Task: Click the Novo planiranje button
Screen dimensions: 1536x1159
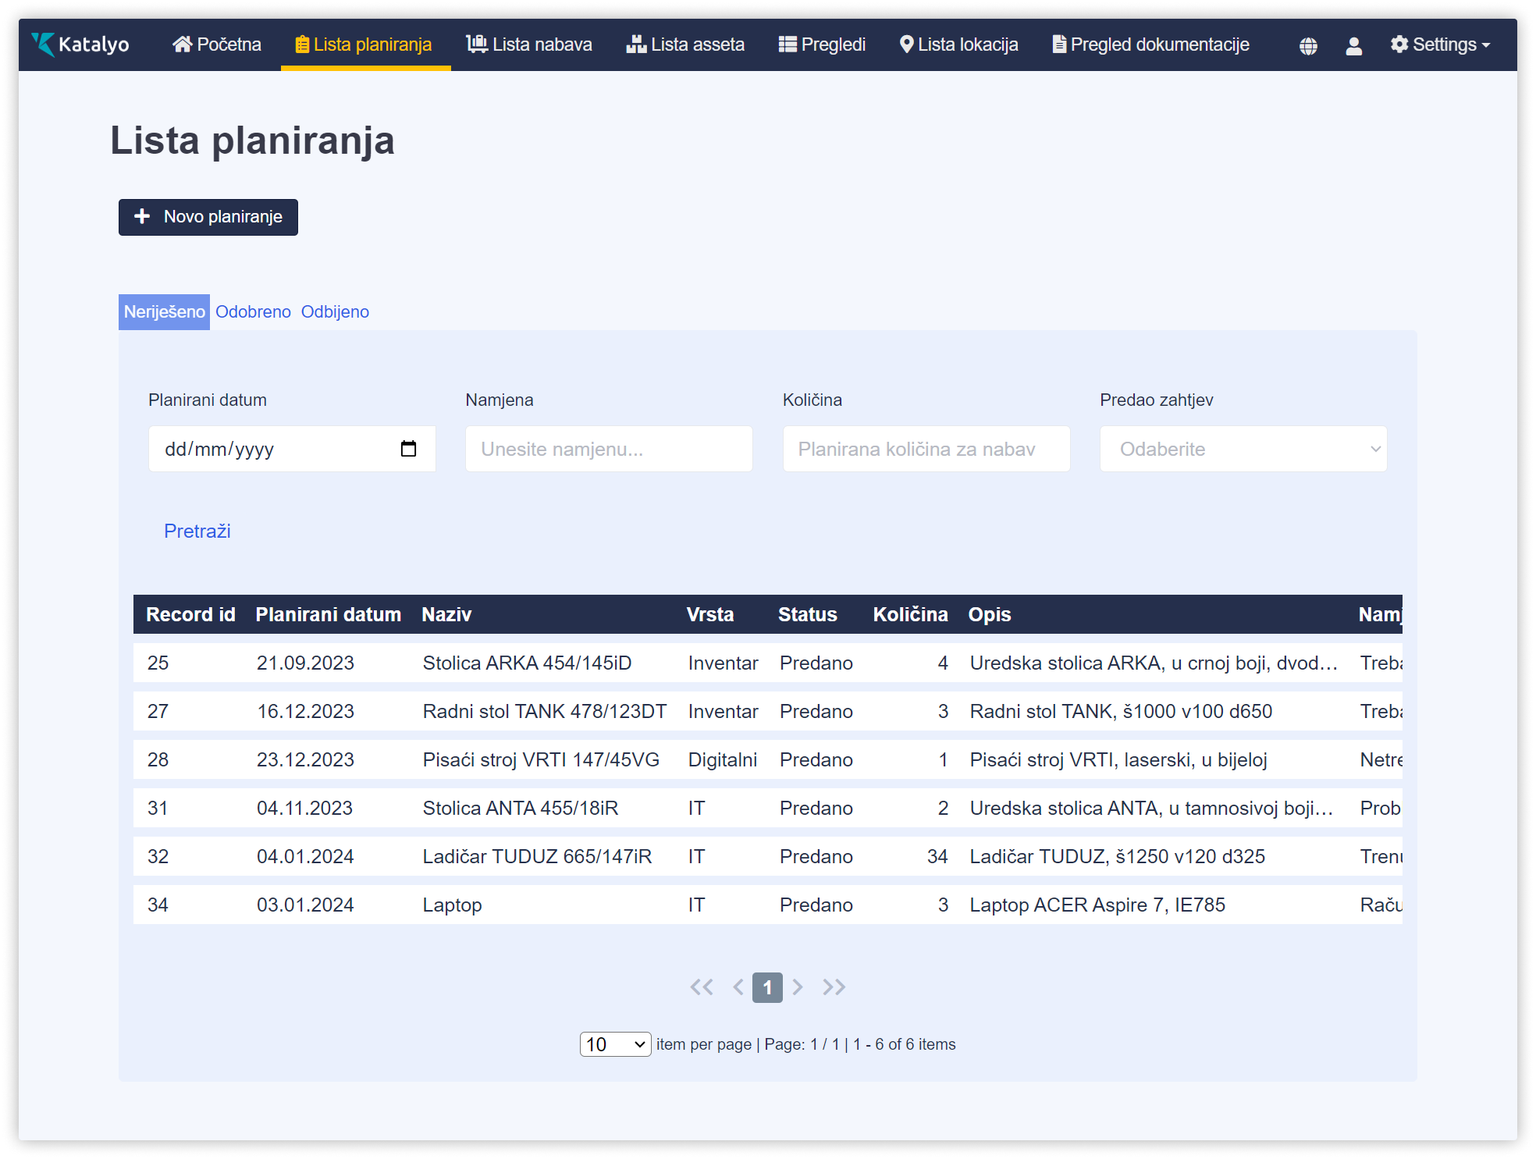Action: coord(208,217)
